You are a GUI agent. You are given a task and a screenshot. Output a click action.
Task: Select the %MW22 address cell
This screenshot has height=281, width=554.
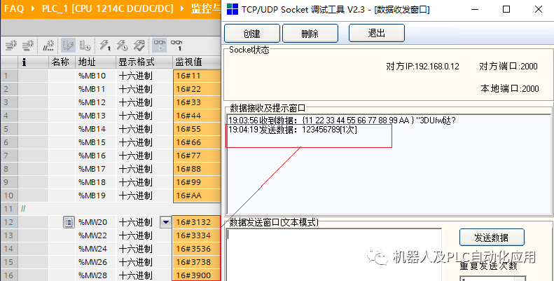pyautogui.click(x=95, y=235)
